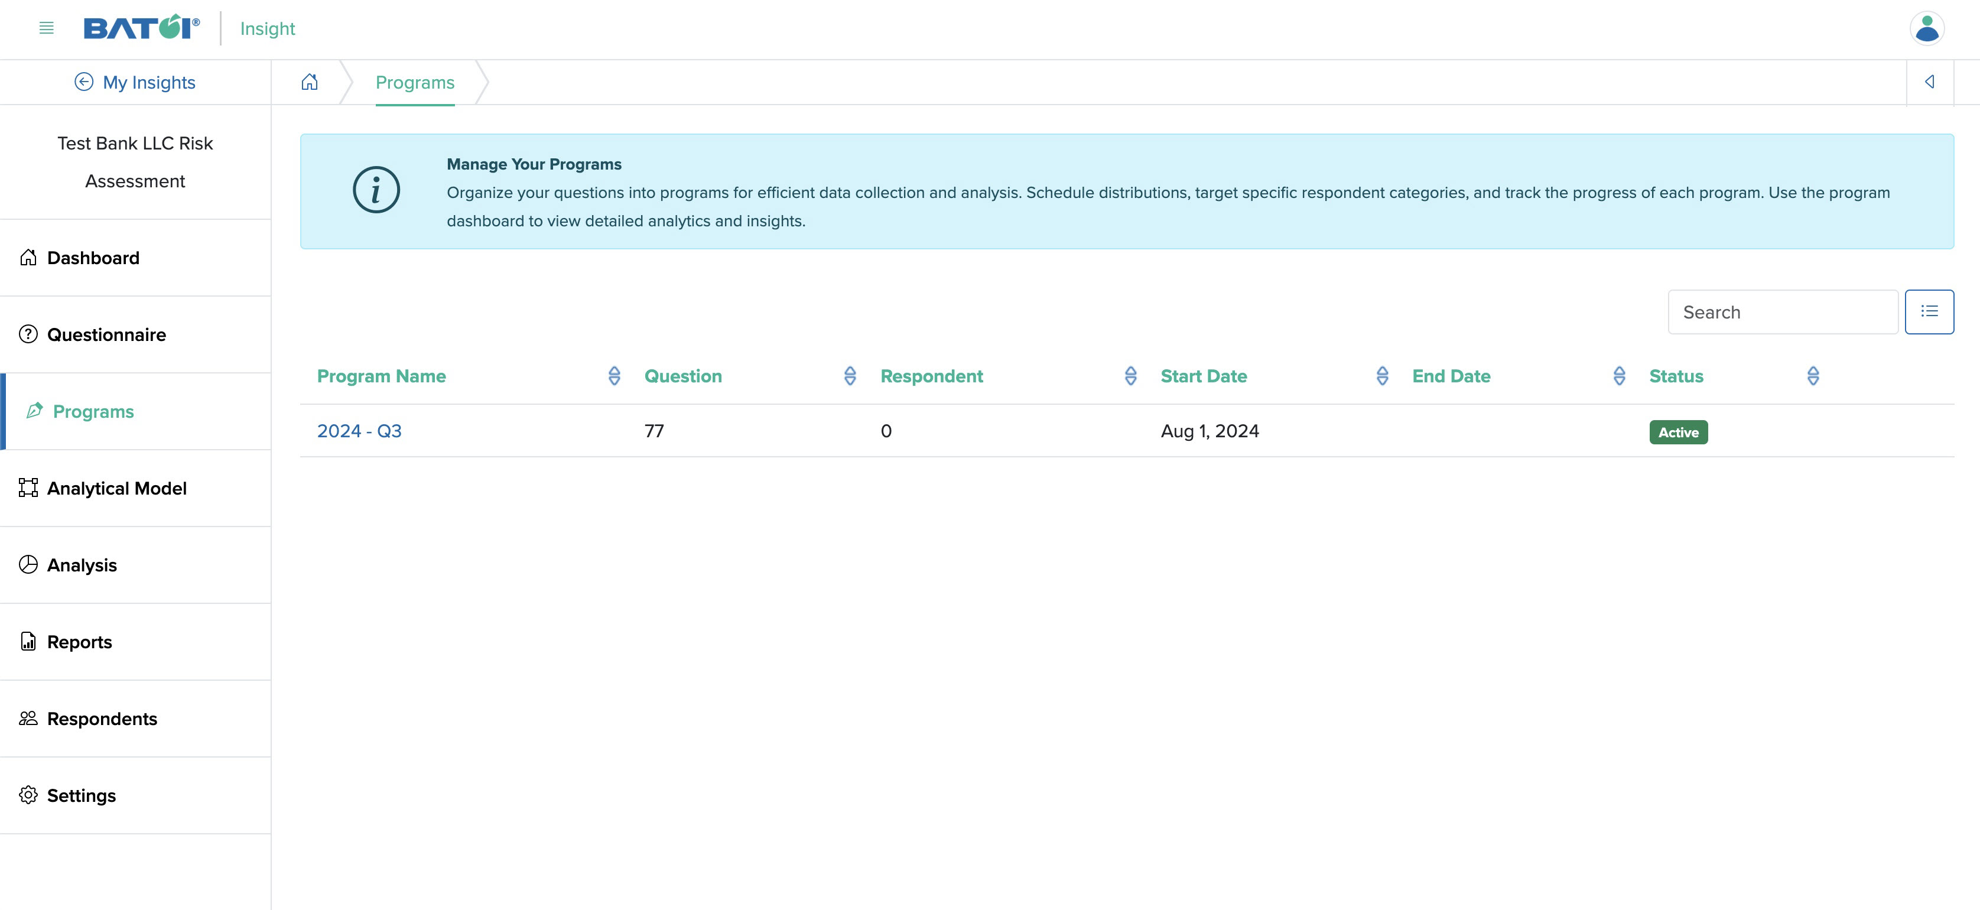Click the Programs breadcrumb tab
Viewport: 1980px width, 910px height.
[x=415, y=82]
